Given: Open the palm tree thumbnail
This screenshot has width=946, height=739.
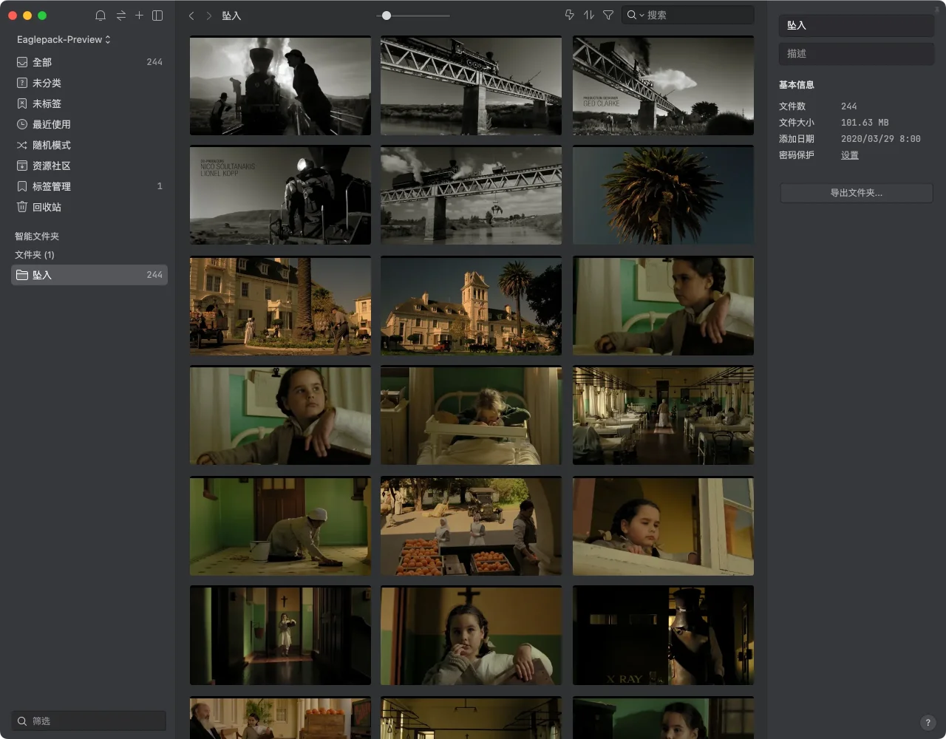Looking at the screenshot, I should tap(663, 195).
